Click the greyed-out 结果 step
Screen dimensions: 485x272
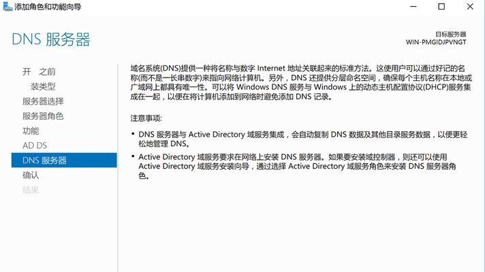pyautogui.click(x=31, y=190)
